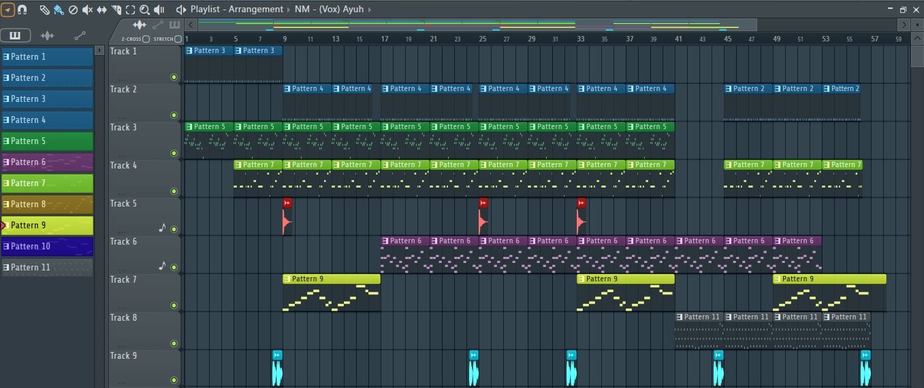The height and width of the screenshot is (388, 924).
Task: Enable the STRETCH checkbox
Action: (x=178, y=39)
